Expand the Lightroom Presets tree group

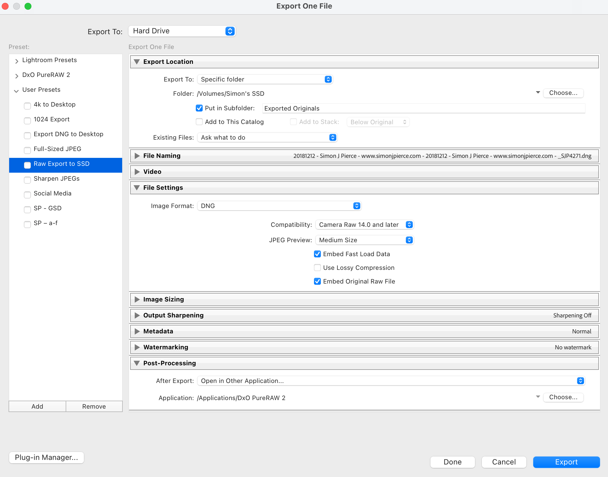pyautogui.click(x=17, y=61)
